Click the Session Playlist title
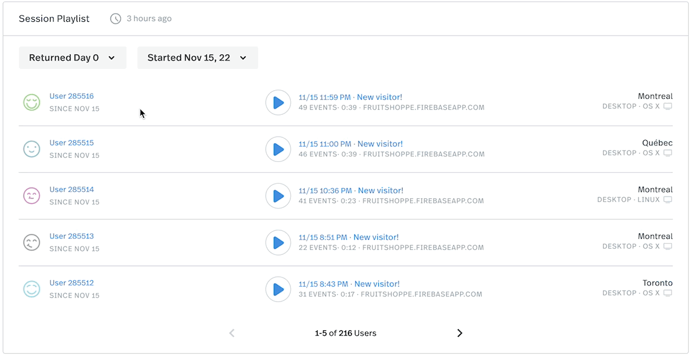The image size is (690, 355). coord(54,19)
